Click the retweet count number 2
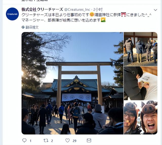 (52, 141)
